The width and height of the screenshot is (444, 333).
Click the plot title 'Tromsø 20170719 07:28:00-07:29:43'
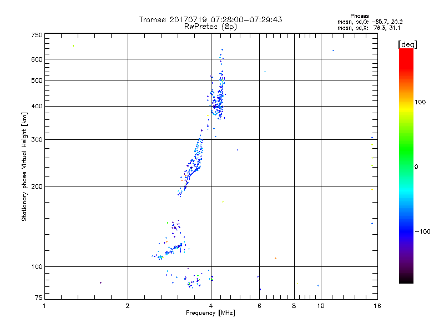point(210,19)
